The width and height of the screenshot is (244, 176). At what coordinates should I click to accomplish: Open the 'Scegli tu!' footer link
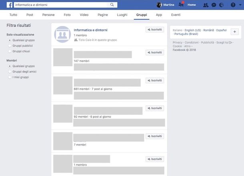click(224, 42)
